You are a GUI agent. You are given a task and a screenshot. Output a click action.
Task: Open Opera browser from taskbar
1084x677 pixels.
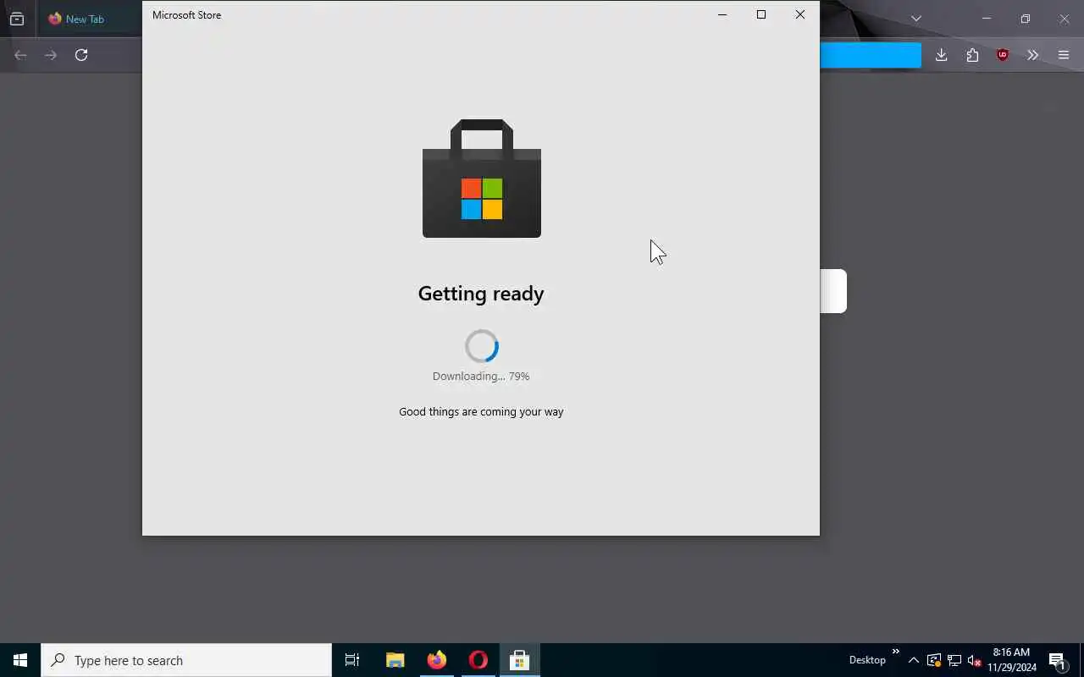pyautogui.click(x=478, y=660)
